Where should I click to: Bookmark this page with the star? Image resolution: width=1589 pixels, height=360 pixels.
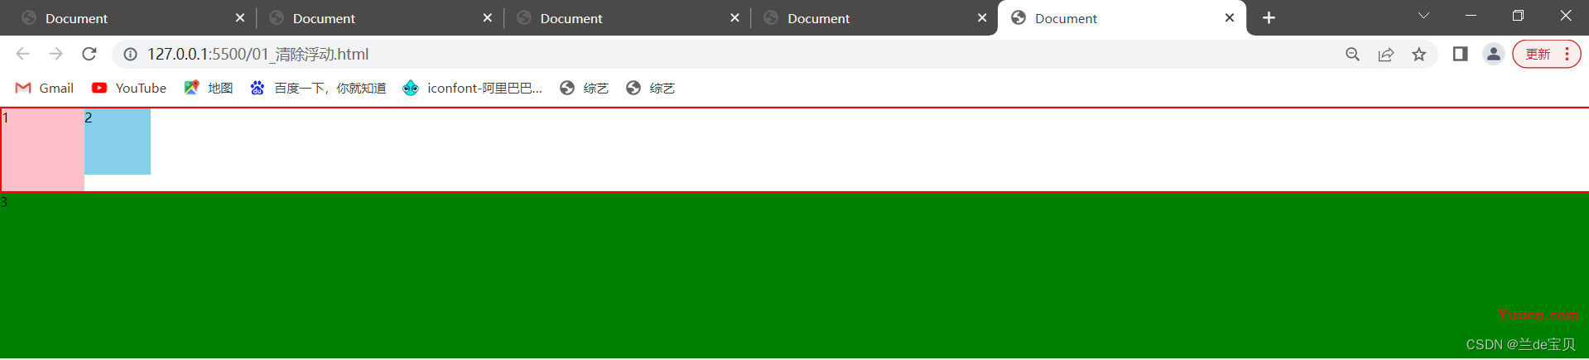tap(1419, 54)
